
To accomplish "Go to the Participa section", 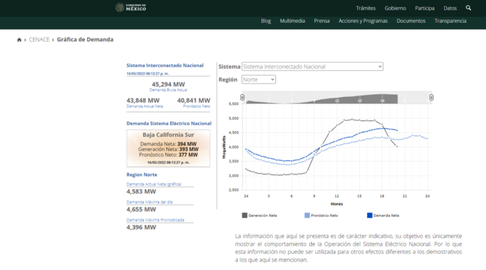I will tap(425, 8).
